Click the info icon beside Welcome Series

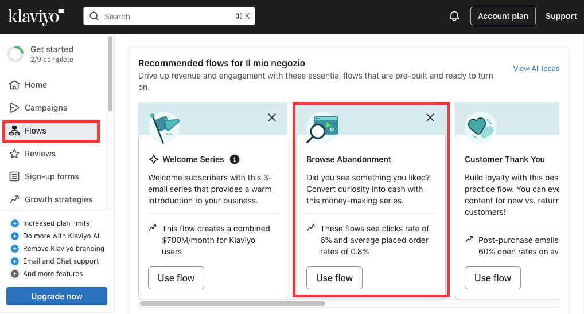(x=234, y=159)
